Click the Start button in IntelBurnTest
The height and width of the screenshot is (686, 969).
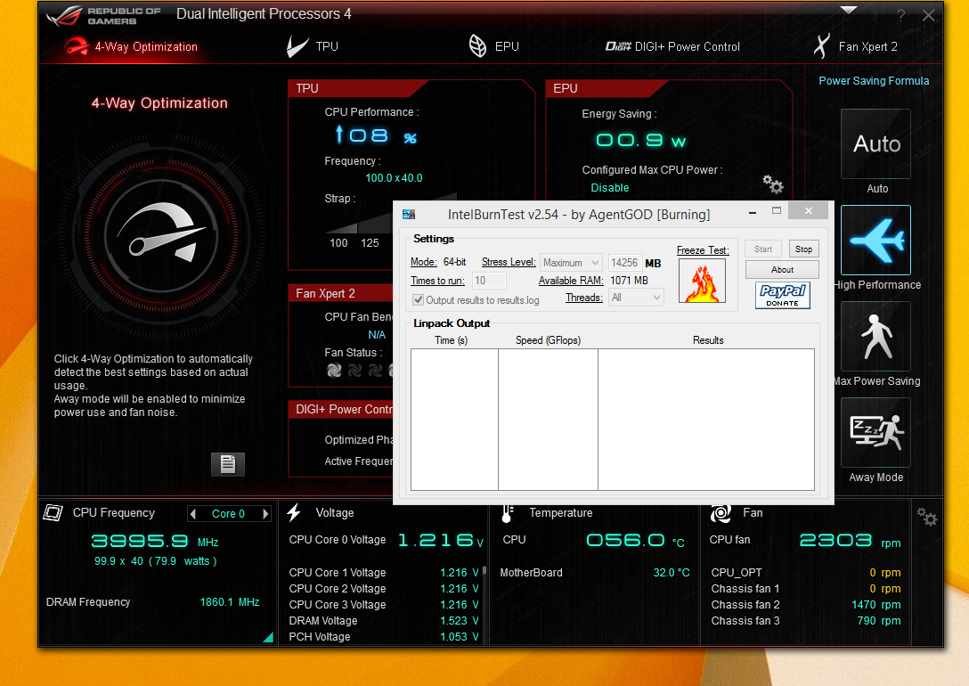(763, 249)
